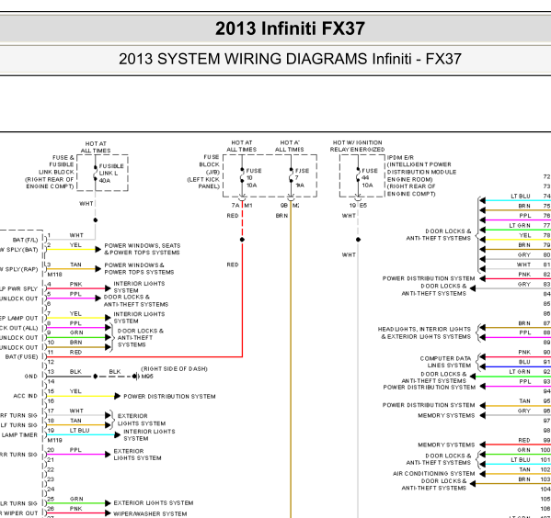Image resolution: width=551 pixels, height=518 pixels.
Task: Click "POWER WINDOWS, SEATS & POWER TOPS SYSTEMS" text
Action: [x=143, y=249]
